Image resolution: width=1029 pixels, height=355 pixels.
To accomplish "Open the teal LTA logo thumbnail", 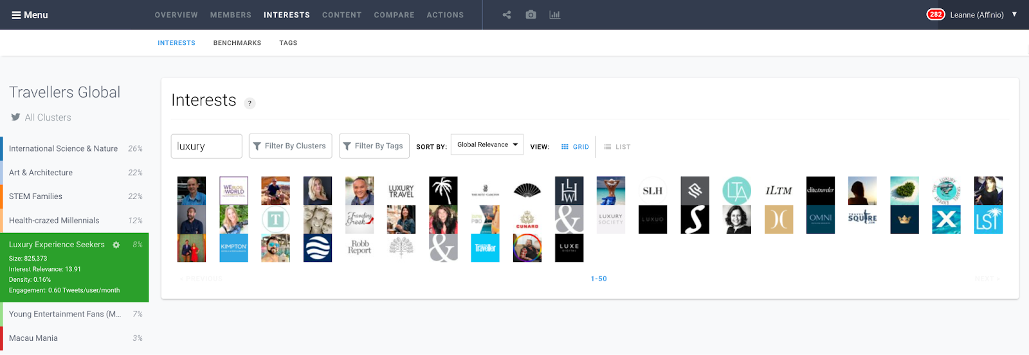I will 737,191.
